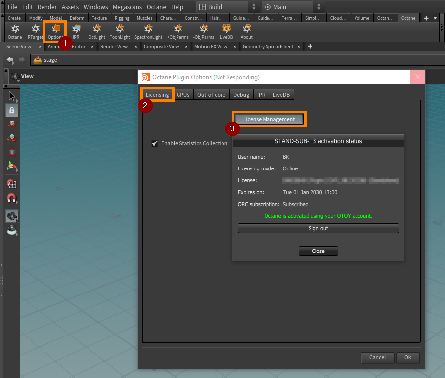This screenshot has width=445, height=378.
Task: Select the Composite View pane tab
Action: 162,47
